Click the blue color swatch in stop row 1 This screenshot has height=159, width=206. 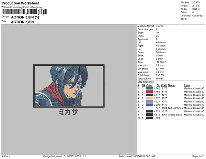click(x=149, y=88)
